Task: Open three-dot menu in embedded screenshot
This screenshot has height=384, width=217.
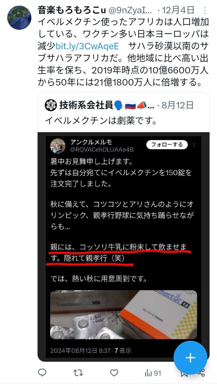Action: tap(194, 145)
